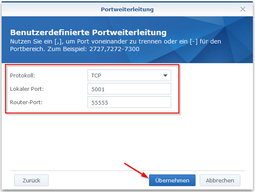This screenshot has height=192, width=255.
Task: Go back with the Zurück button
Action: pyautogui.click(x=31, y=180)
